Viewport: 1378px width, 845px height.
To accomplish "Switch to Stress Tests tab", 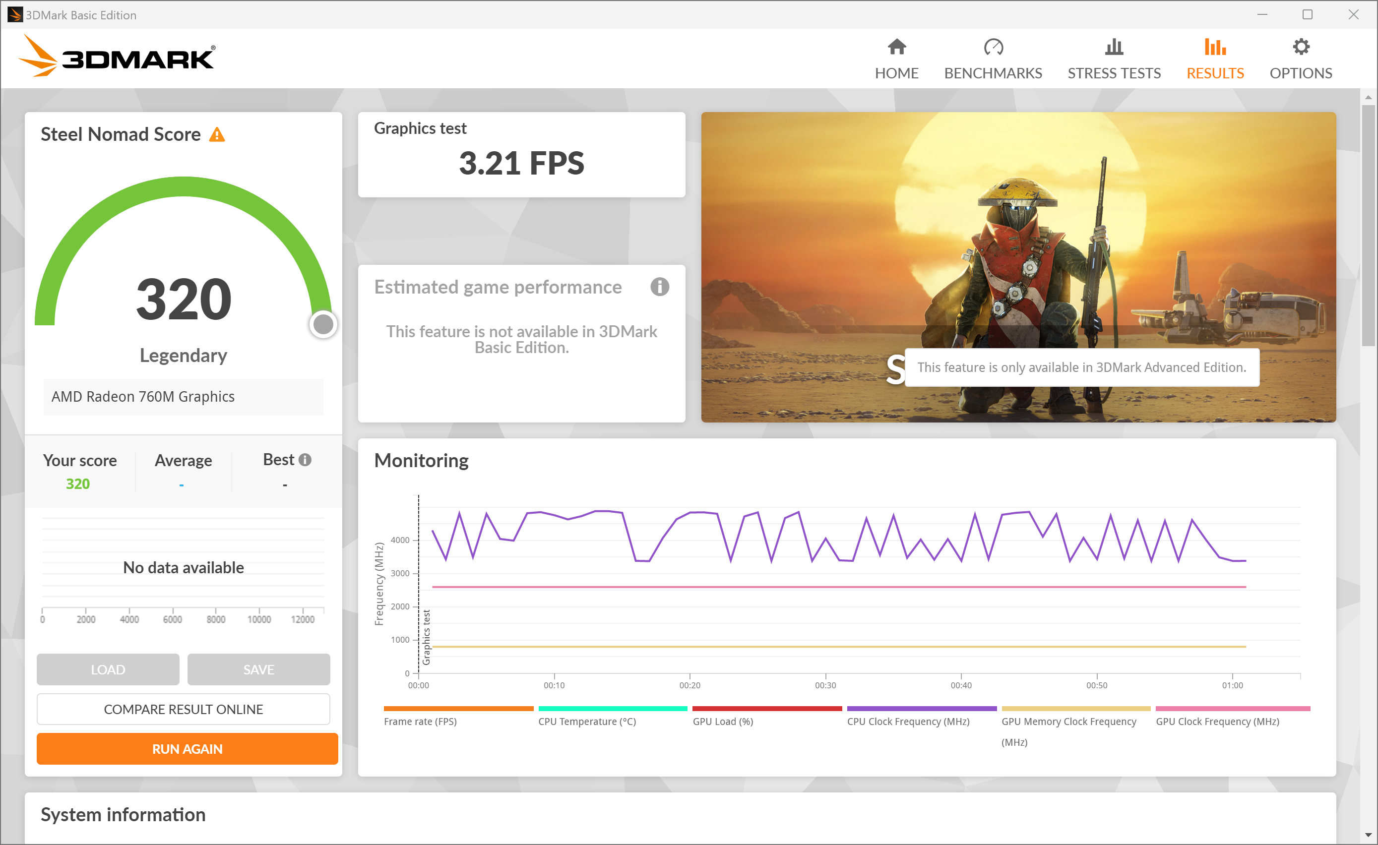I will [1114, 60].
